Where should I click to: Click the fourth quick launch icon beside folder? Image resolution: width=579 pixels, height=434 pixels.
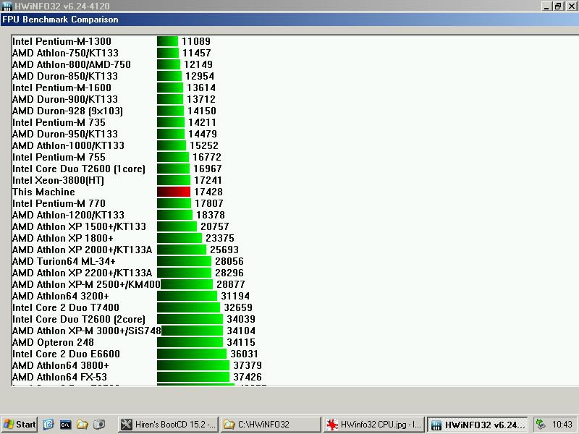point(99,425)
